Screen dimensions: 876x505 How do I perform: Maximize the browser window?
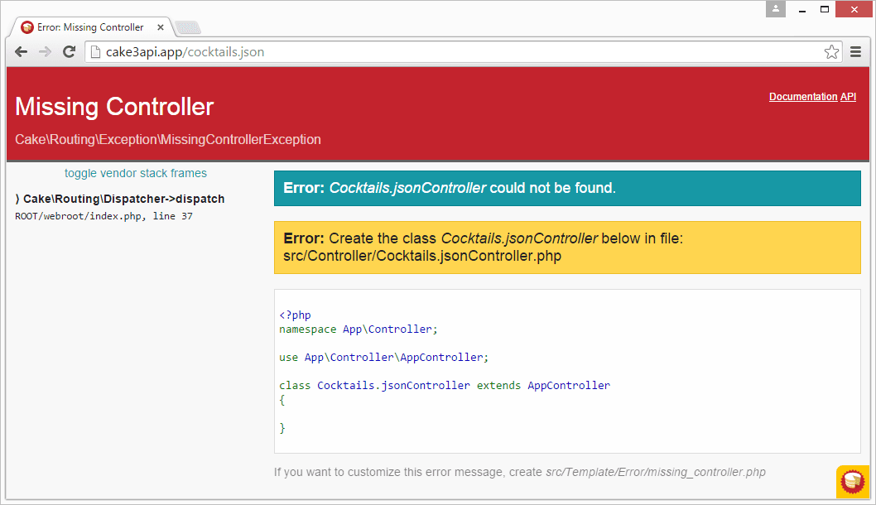tap(825, 8)
